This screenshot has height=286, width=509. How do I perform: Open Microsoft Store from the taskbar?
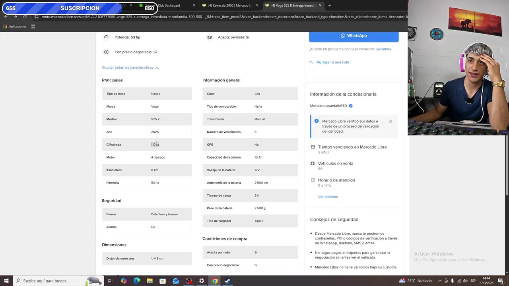coord(163,281)
